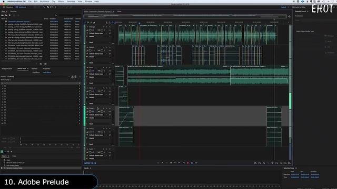Switch to the Media Browser tab
This screenshot has height=189, width=337.
coord(7,69)
